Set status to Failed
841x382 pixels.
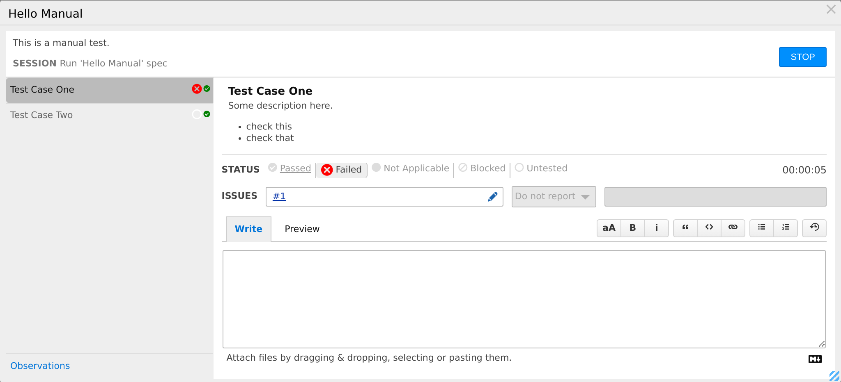pyautogui.click(x=341, y=170)
